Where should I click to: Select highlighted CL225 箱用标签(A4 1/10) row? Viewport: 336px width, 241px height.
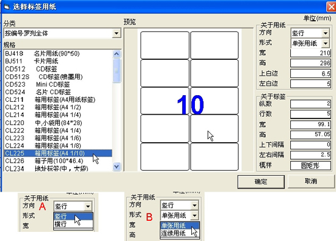pos(58,153)
